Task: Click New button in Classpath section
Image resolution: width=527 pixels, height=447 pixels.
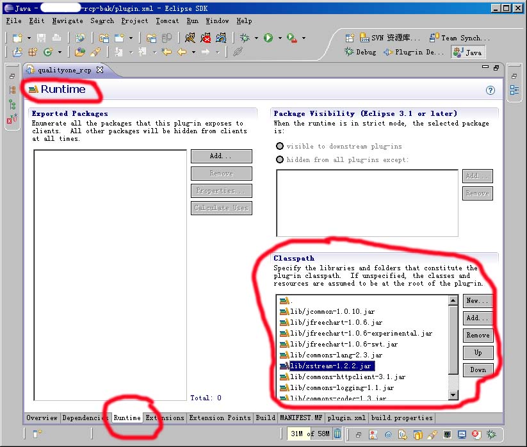Action: coord(477,301)
